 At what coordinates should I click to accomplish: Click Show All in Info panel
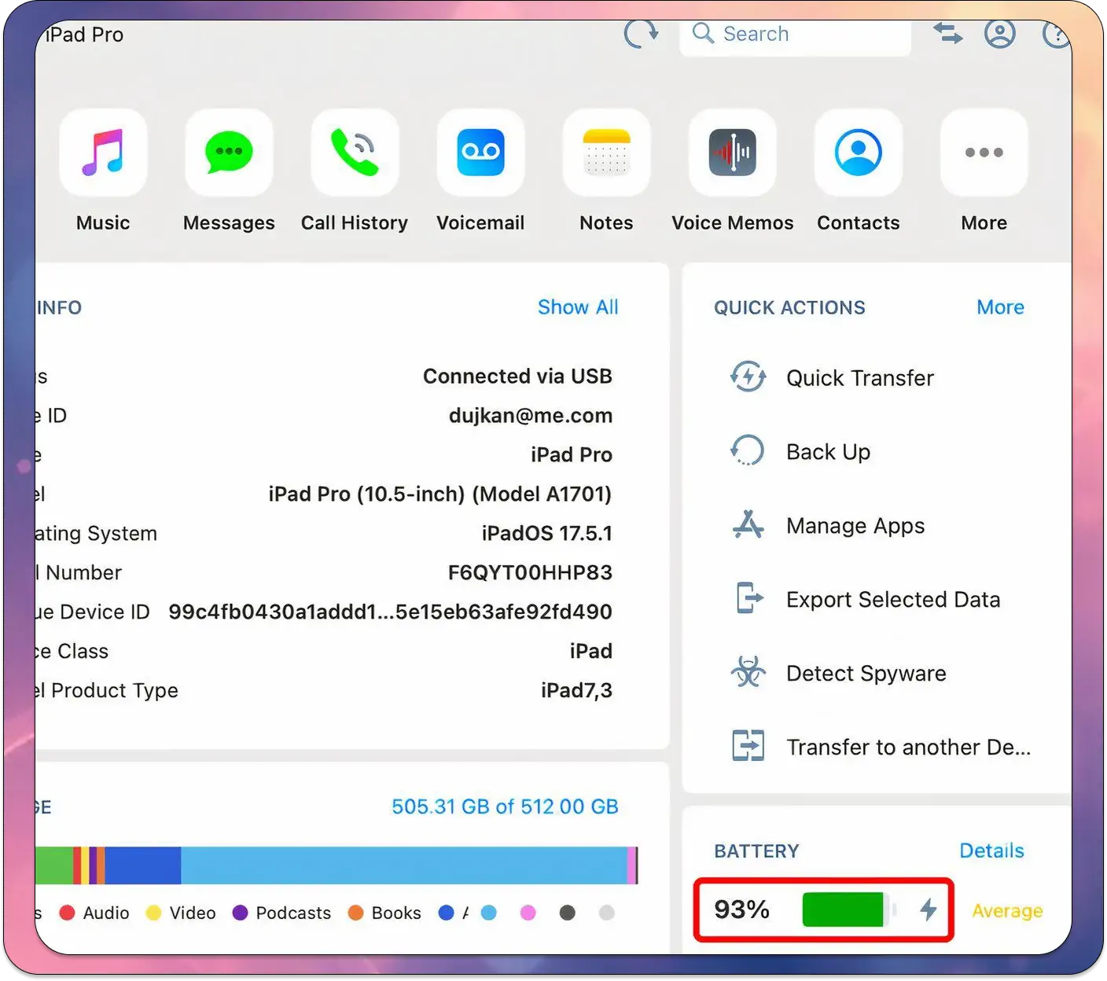tap(578, 307)
